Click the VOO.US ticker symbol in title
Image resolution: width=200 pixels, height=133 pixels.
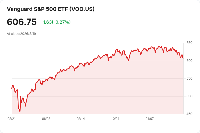(x=82, y=9)
